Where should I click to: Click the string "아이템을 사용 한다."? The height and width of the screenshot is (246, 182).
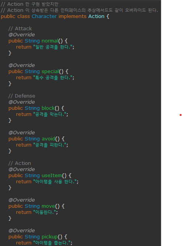[55, 181]
